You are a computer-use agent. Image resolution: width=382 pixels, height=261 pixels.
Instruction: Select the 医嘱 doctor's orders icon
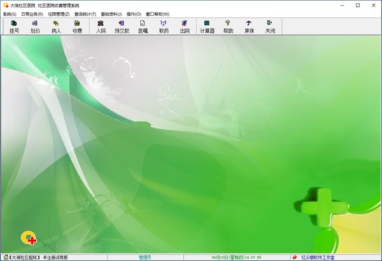[143, 26]
